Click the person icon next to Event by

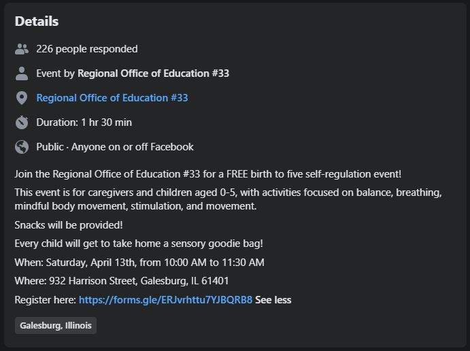pyautogui.click(x=22, y=73)
